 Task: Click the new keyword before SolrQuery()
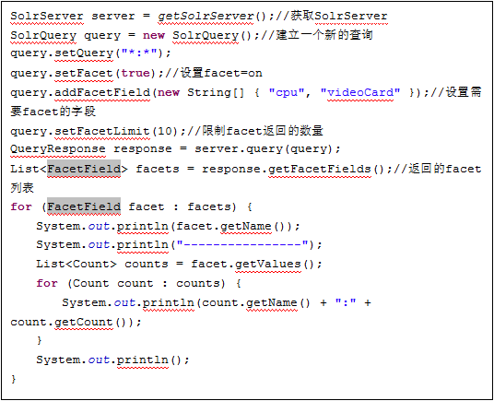(154, 35)
